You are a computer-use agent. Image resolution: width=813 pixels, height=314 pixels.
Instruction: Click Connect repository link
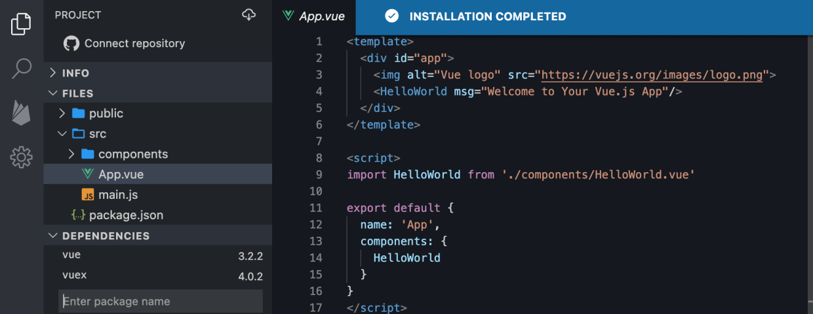[x=134, y=44]
